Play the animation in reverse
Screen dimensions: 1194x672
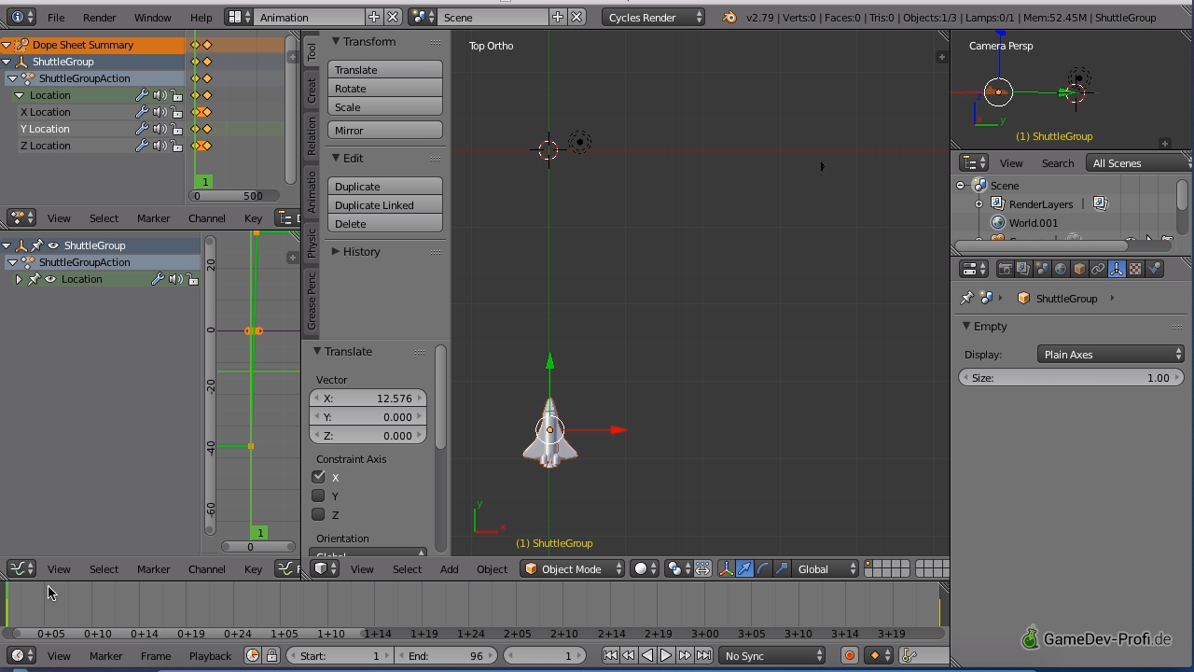(647, 655)
